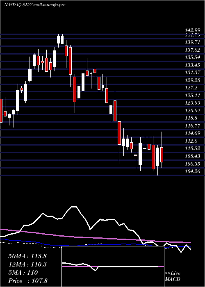Click the 5MA : 110 reading
Viewport: 205px width, 287px height.
23,273
